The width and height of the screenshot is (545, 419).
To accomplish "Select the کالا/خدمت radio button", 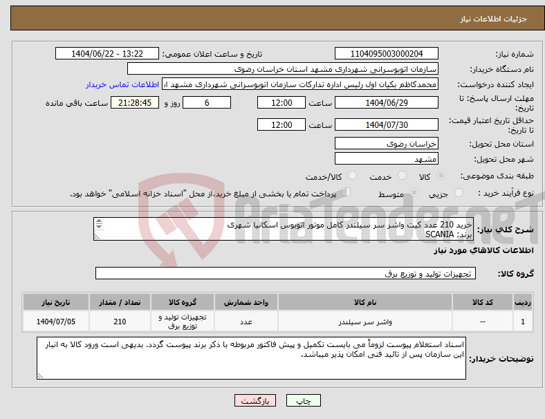I will 353,176.
